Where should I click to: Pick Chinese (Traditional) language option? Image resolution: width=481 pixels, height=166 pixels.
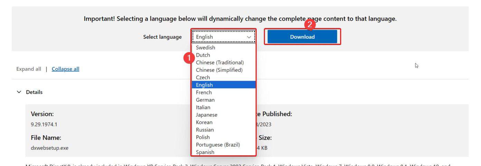[x=220, y=62]
